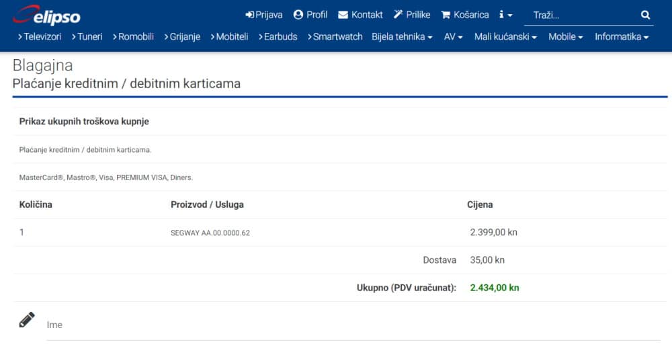Open Prilike deals link

coord(411,15)
